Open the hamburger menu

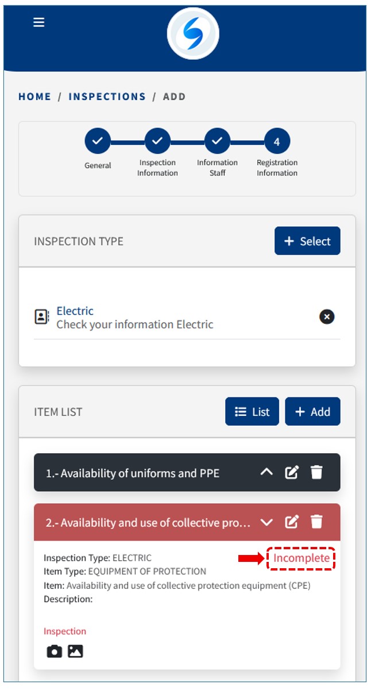[x=38, y=22]
